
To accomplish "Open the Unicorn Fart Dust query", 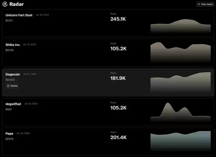I will pos(19,15).
